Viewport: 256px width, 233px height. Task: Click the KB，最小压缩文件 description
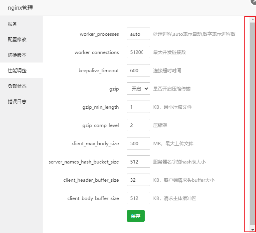point(172,107)
